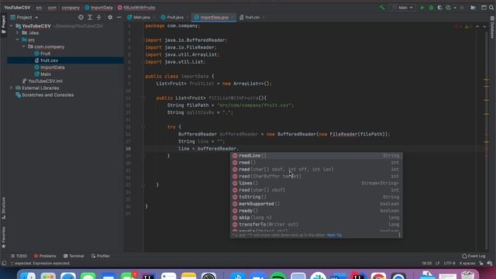This screenshot has height=279, width=496.
Task: Expand the .idea folder arrow
Action: click(x=17, y=33)
